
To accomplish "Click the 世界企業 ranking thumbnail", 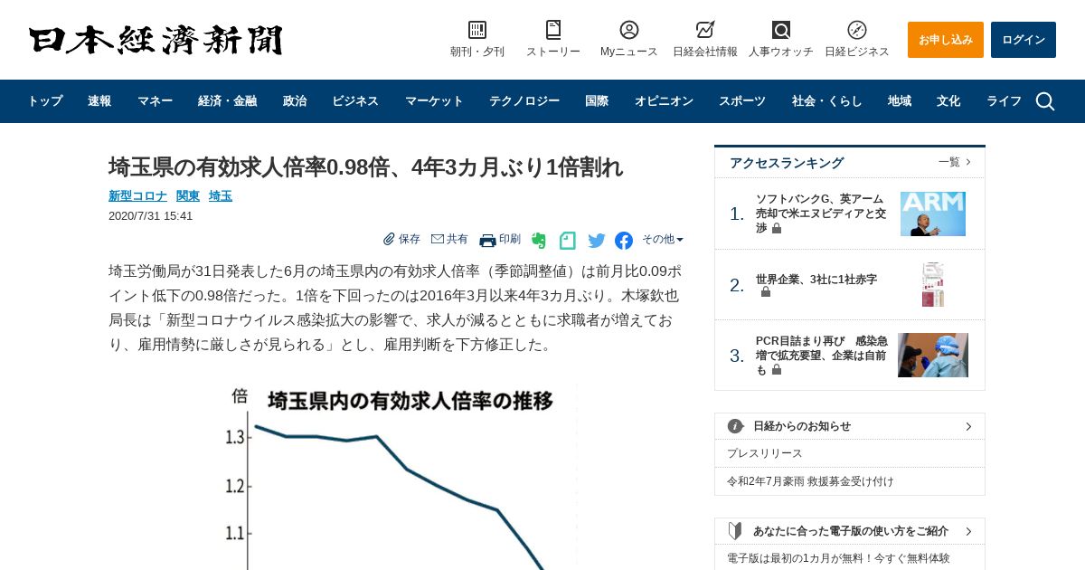I will coord(933,285).
